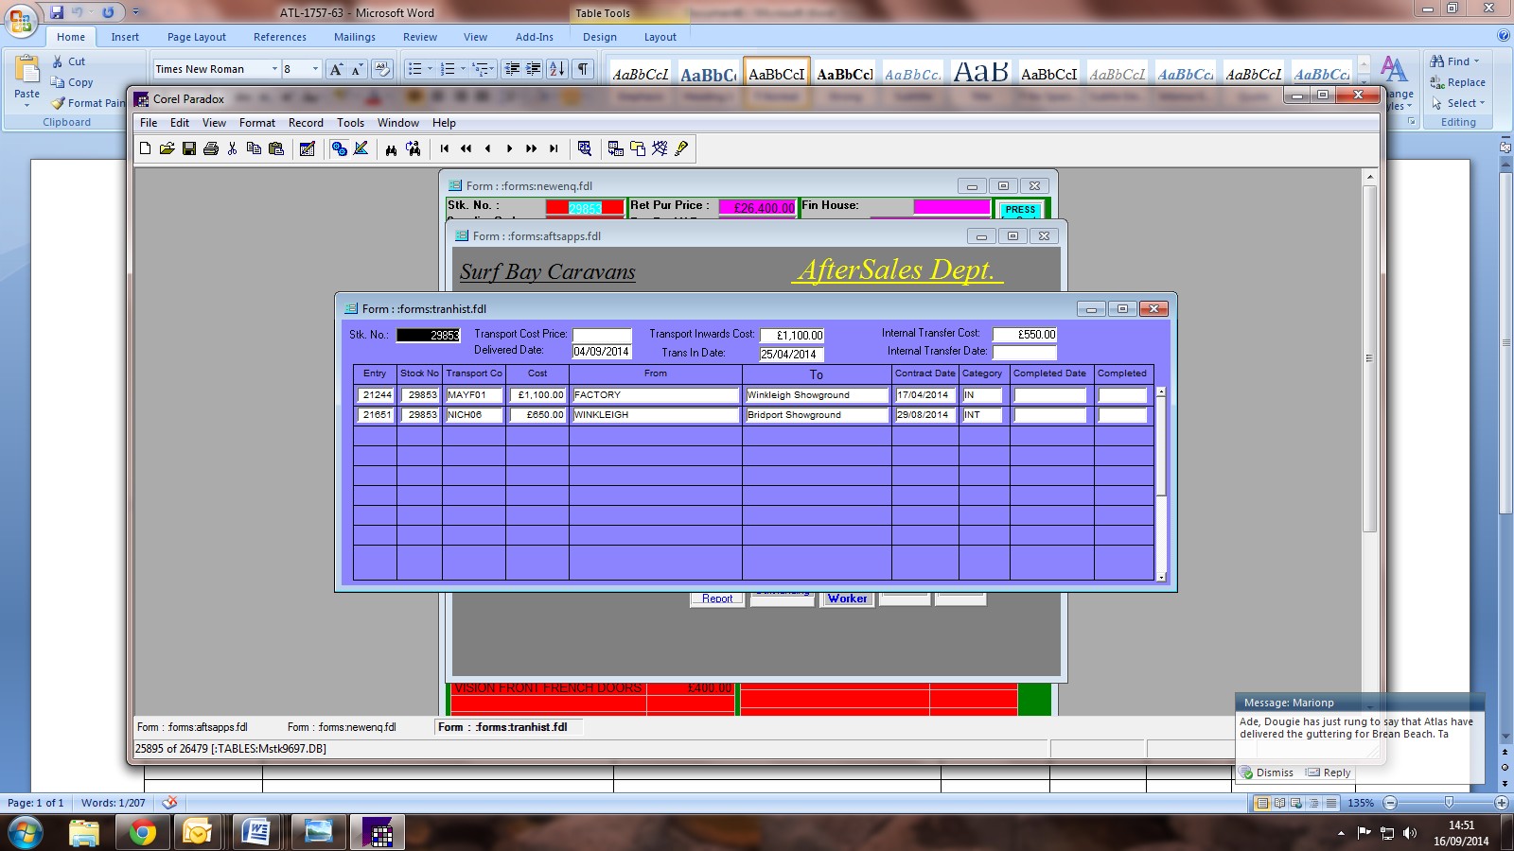Toggle Show/Hide paragraph marks in Word

coord(583,69)
